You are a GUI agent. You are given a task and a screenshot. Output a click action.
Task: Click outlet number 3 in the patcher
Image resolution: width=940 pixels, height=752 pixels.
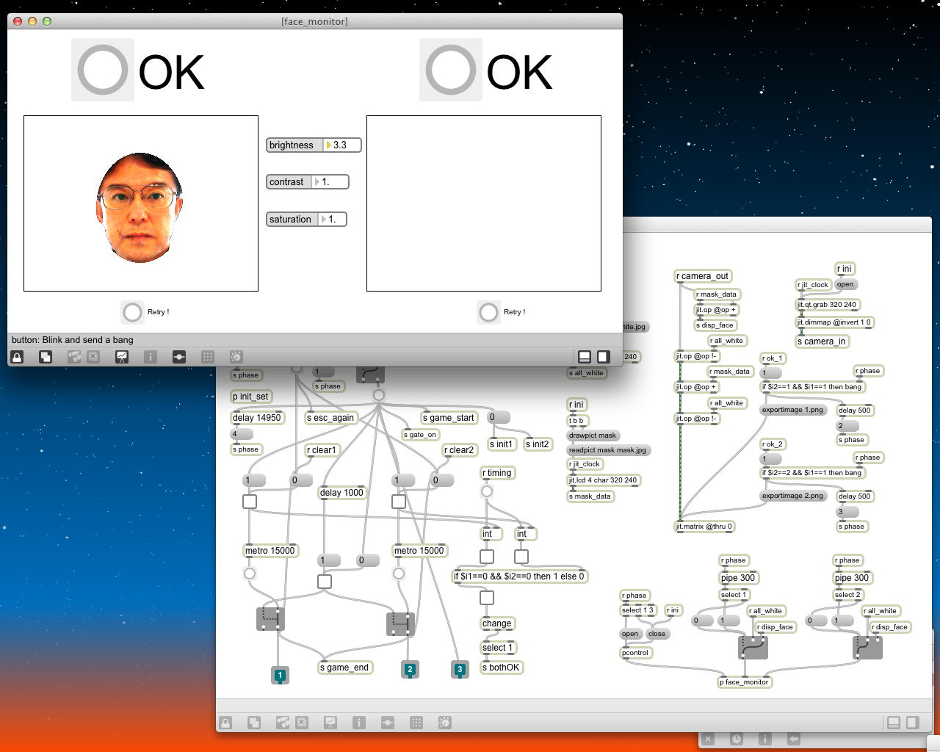click(x=460, y=669)
